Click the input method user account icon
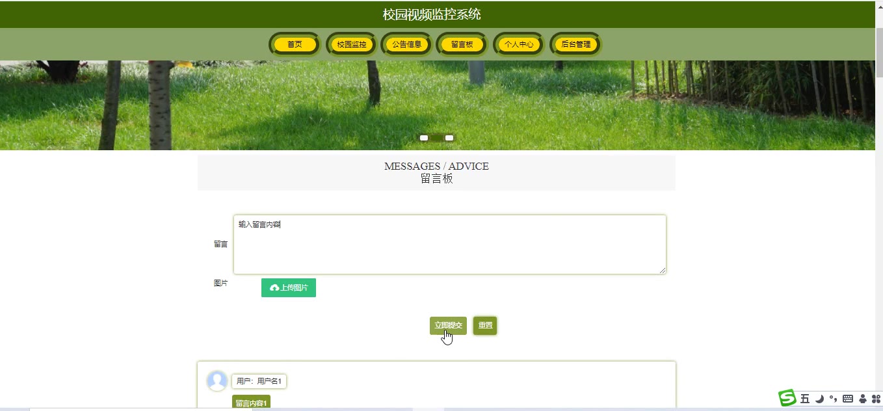The width and height of the screenshot is (883, 411). (x=863, y=399)
